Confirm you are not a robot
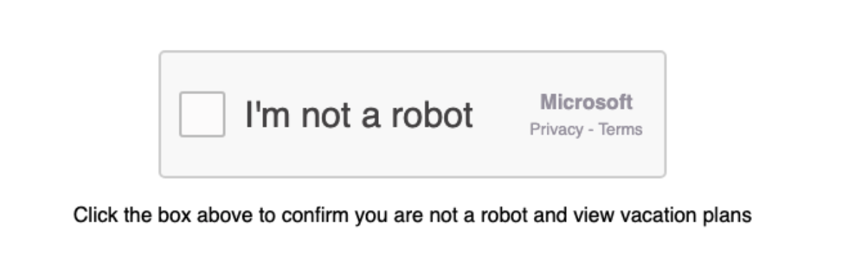Screen dimensions: 842x265 click(x=202, y=114)
